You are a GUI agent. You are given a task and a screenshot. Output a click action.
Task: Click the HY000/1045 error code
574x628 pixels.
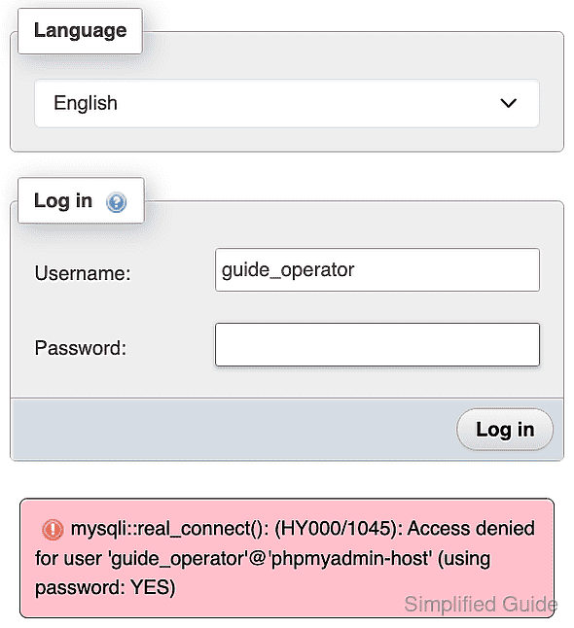click(x=333, y=528)
